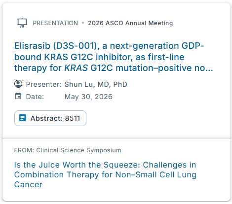
Task: Click the date May 30, 2026
Action: 88,97
